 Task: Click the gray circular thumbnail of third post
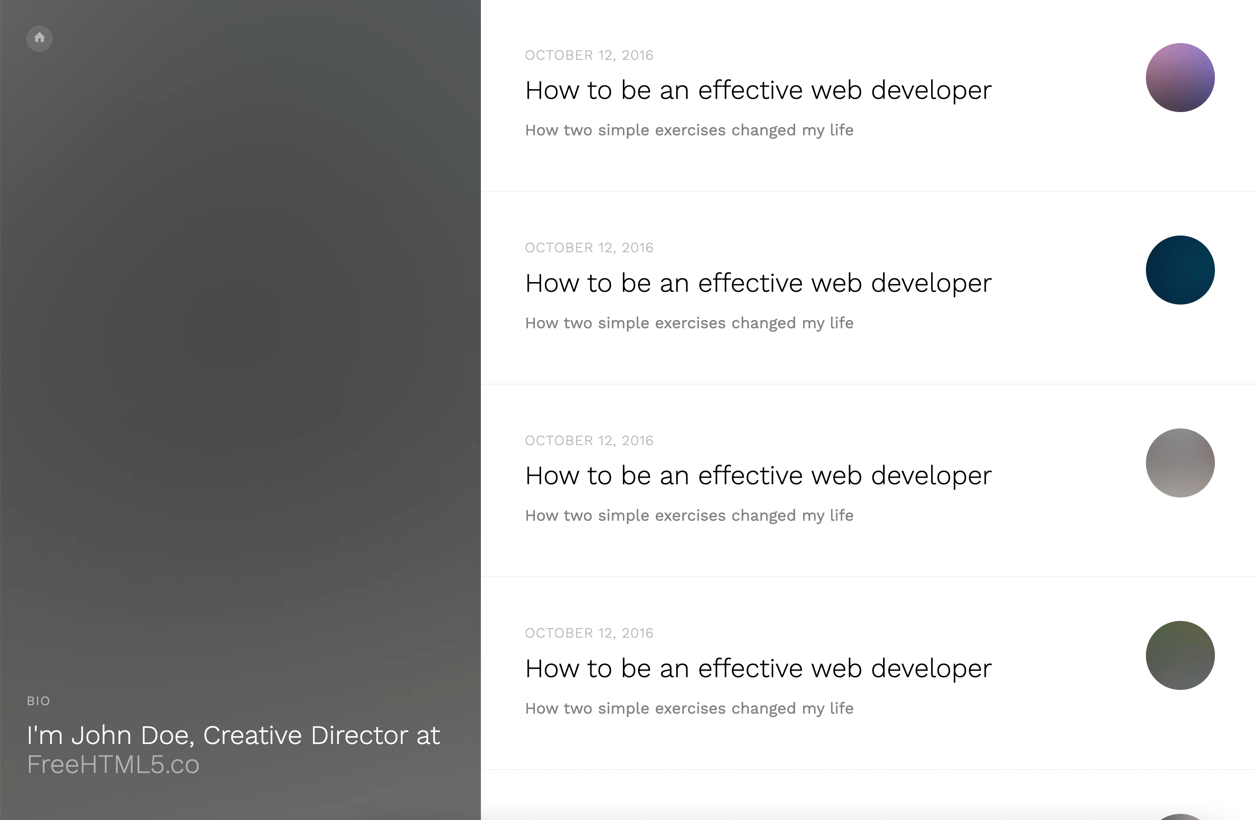pyautogui.click(x=1180, y=462)
